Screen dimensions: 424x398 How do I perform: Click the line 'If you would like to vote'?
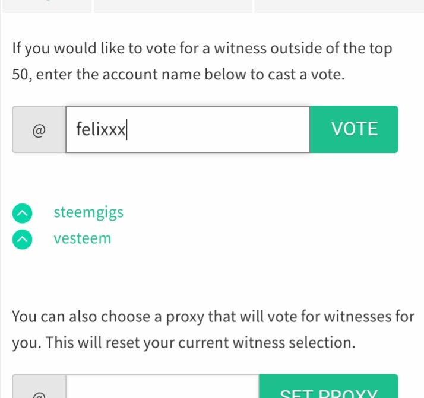pos(202,49)
